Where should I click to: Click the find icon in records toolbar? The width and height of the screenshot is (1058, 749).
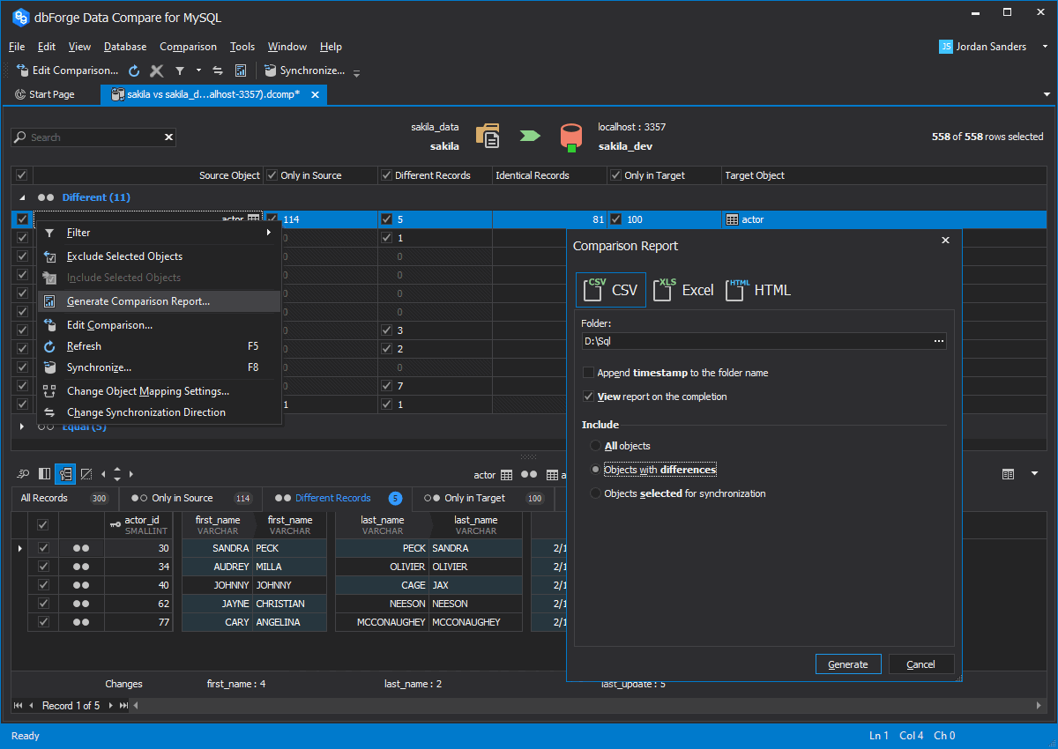pos(24,474)
